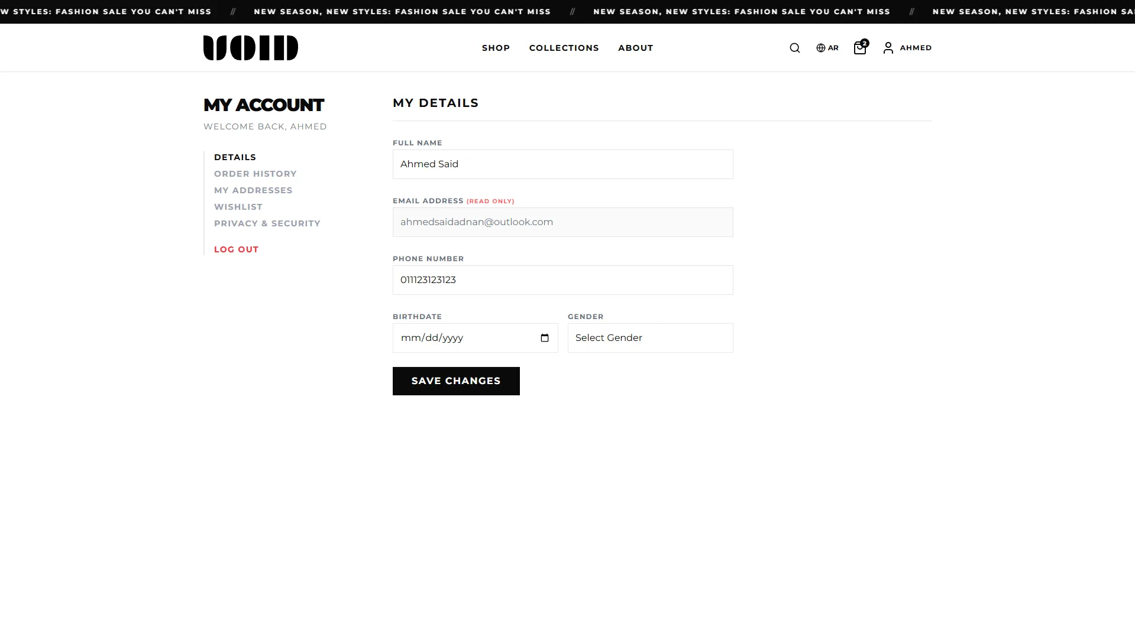Focus the Phone Number input field
The image size is (1135, 637).
(562, 280)
